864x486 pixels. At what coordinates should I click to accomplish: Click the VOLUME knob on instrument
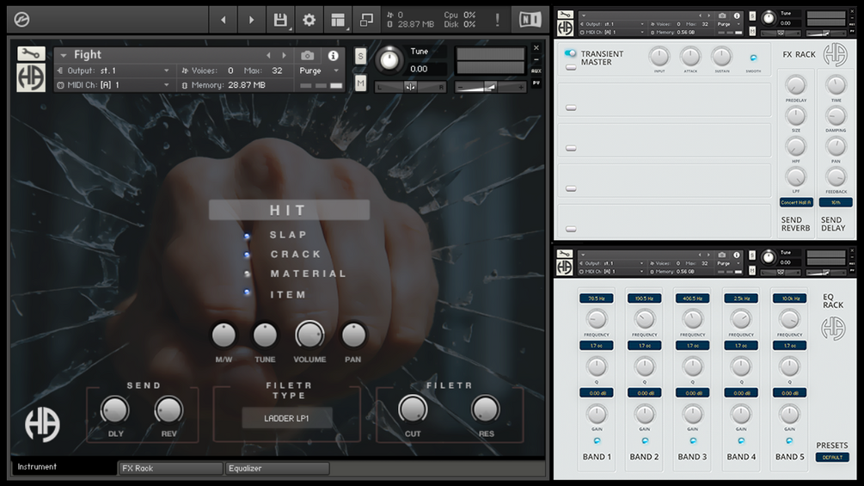click(x=309, y=335)
